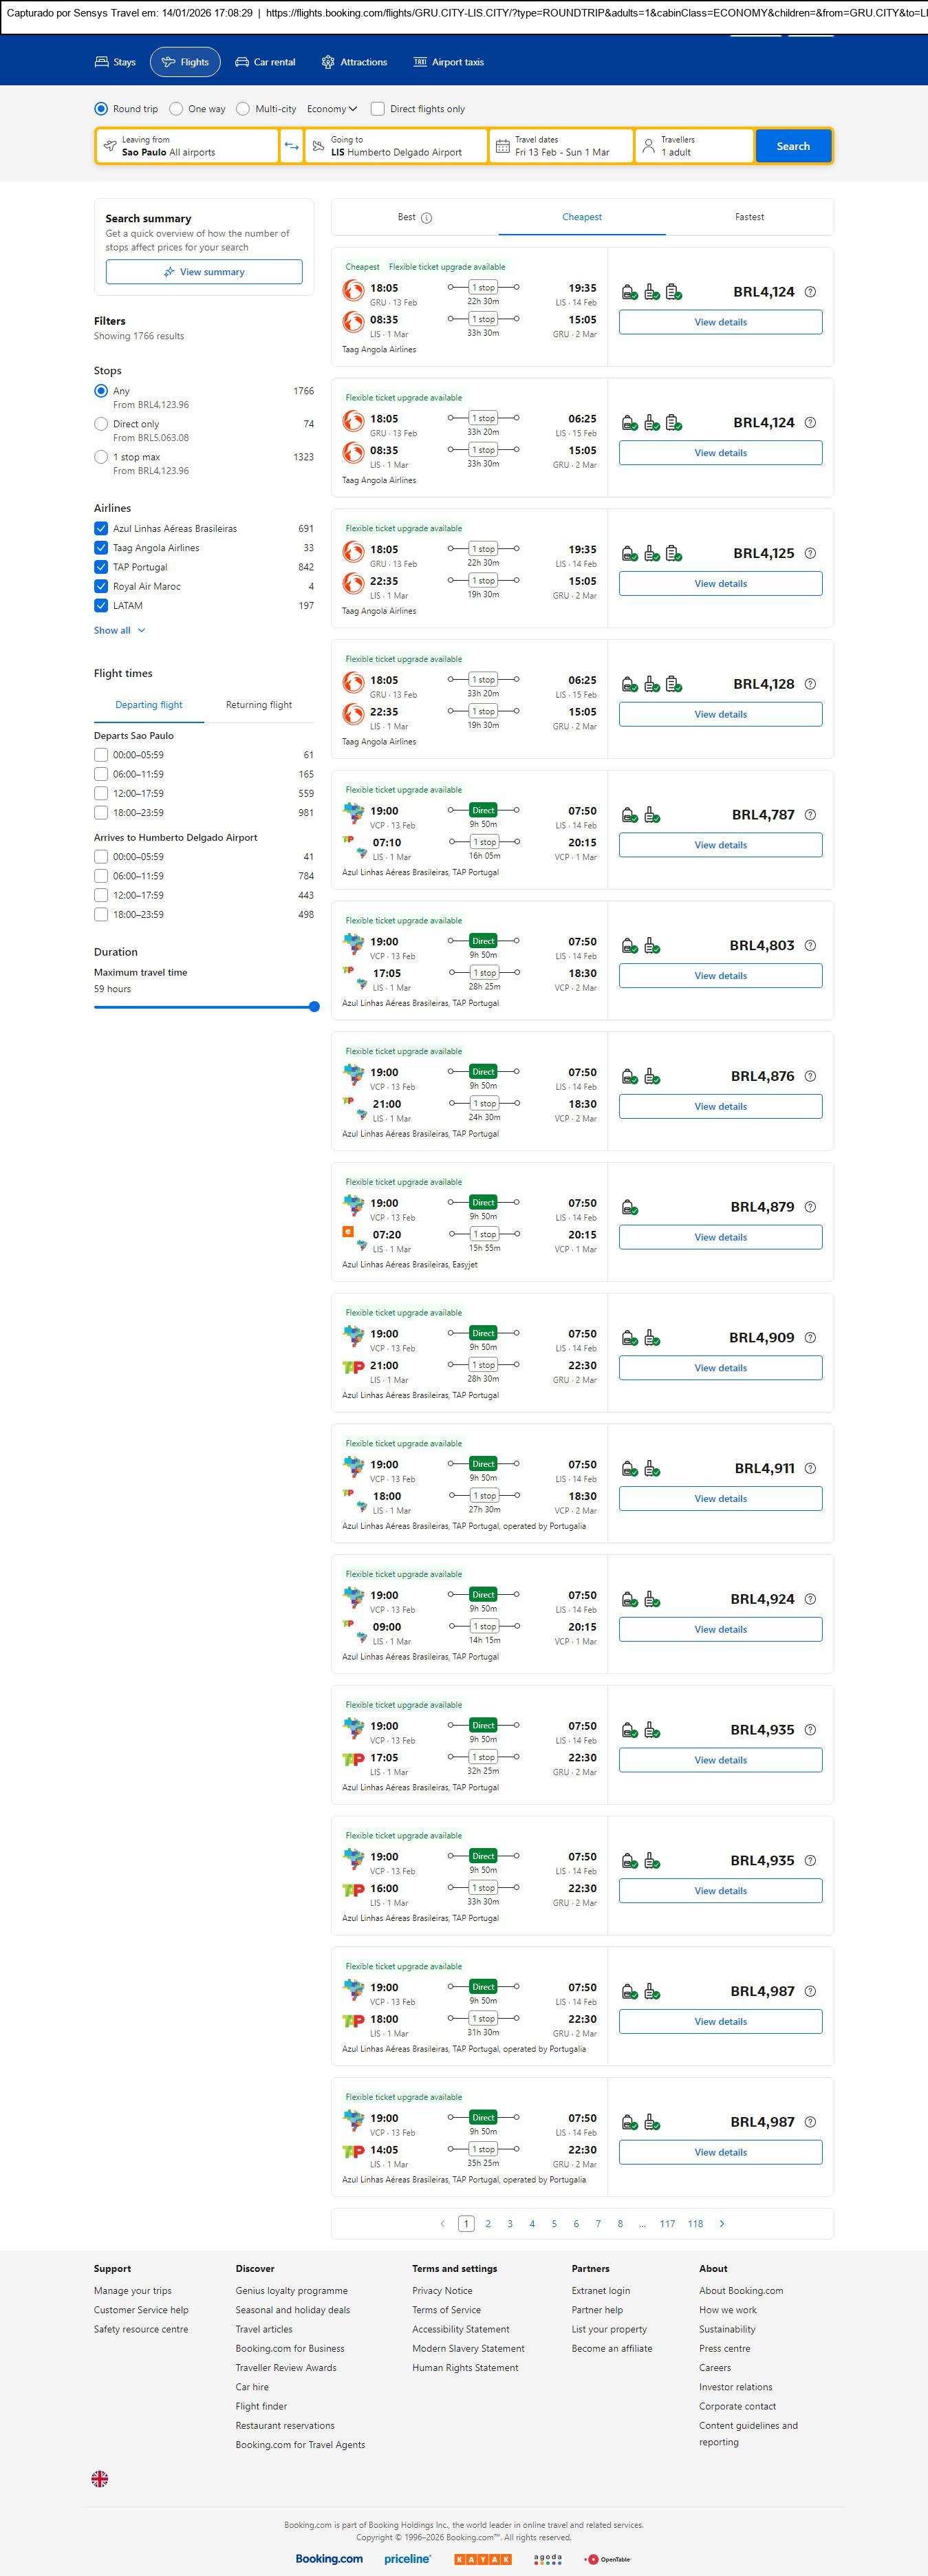
Task: Click the maximum travel time slider handle
Action: coord(314,1007)
